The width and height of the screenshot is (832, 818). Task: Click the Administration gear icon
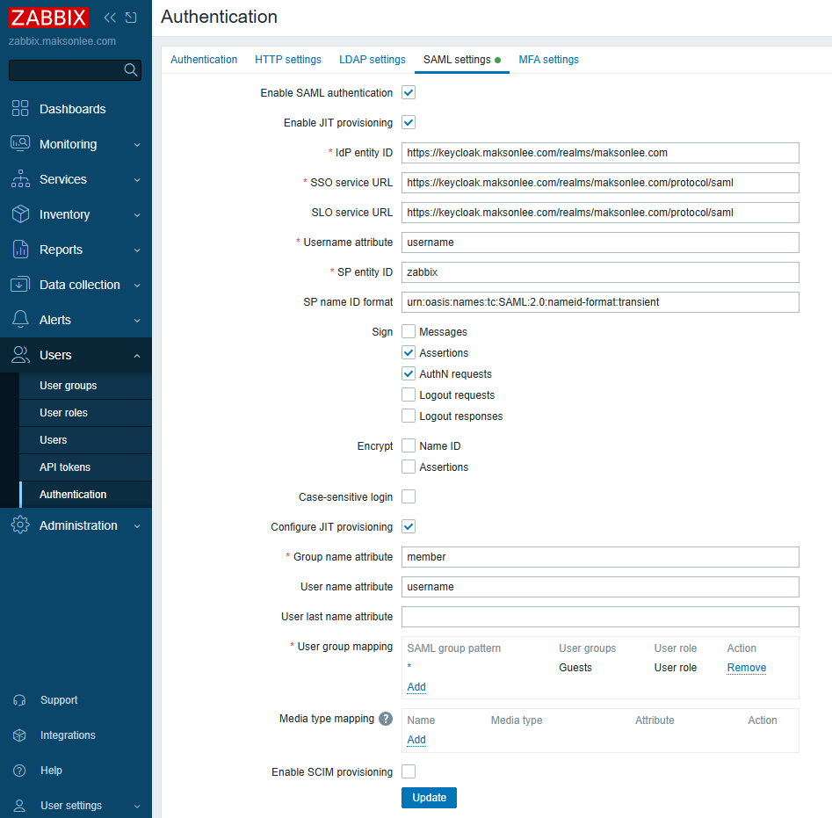pos(20,525)
